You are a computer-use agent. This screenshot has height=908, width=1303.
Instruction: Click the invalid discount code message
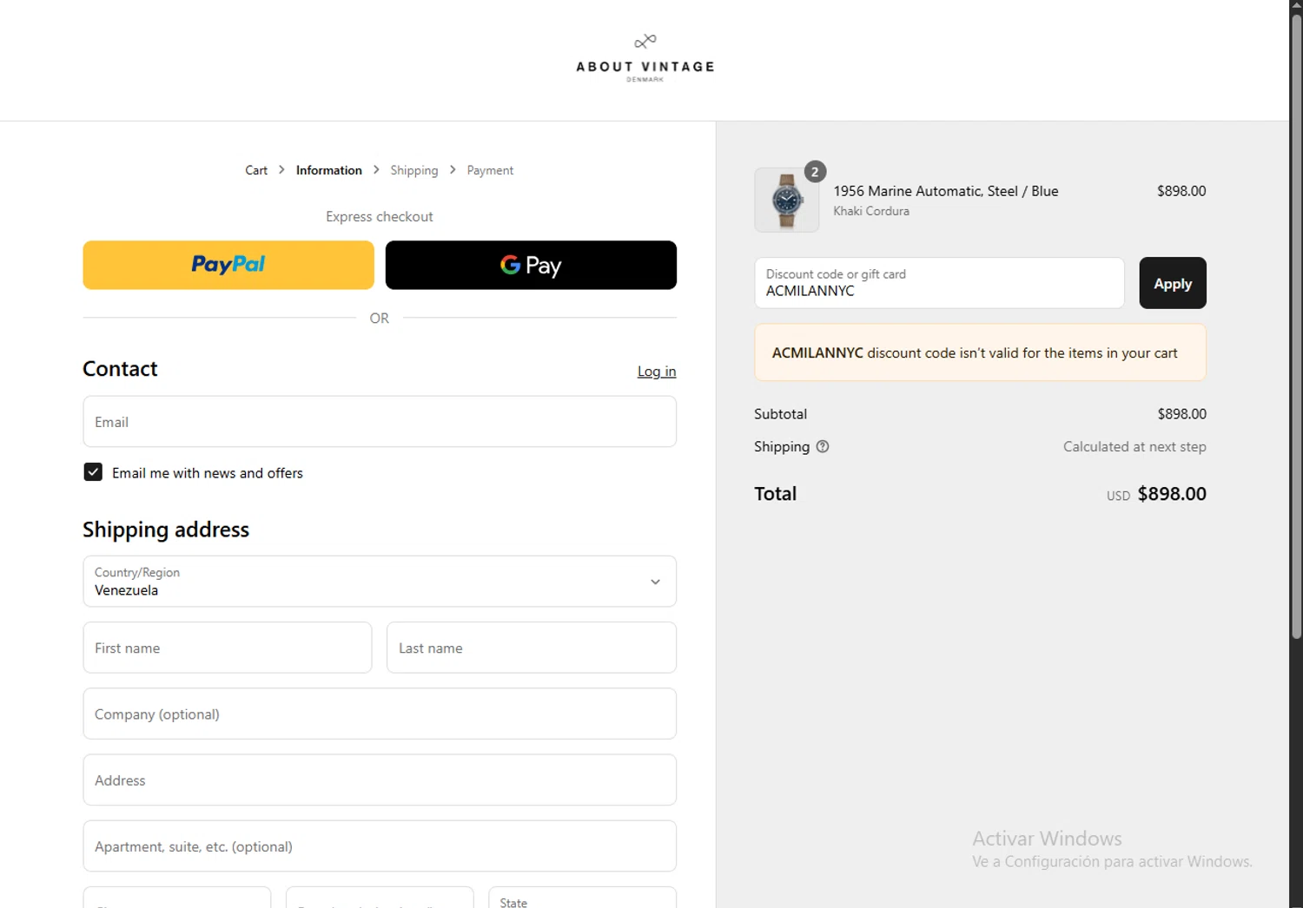click(980, 352)
